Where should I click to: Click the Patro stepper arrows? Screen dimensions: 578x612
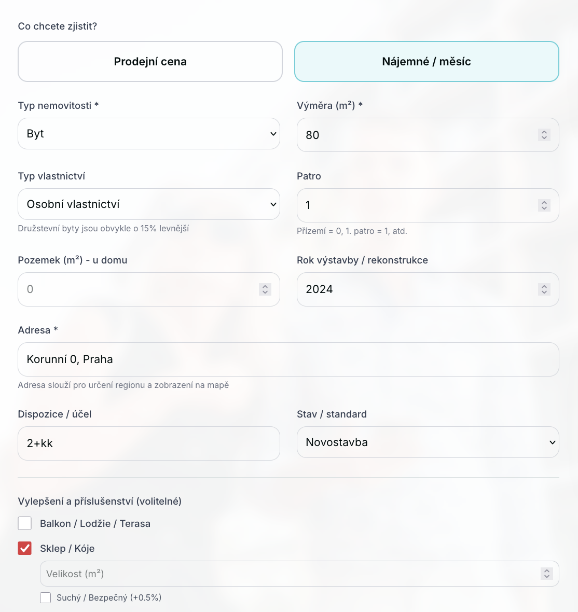(544, 205)
